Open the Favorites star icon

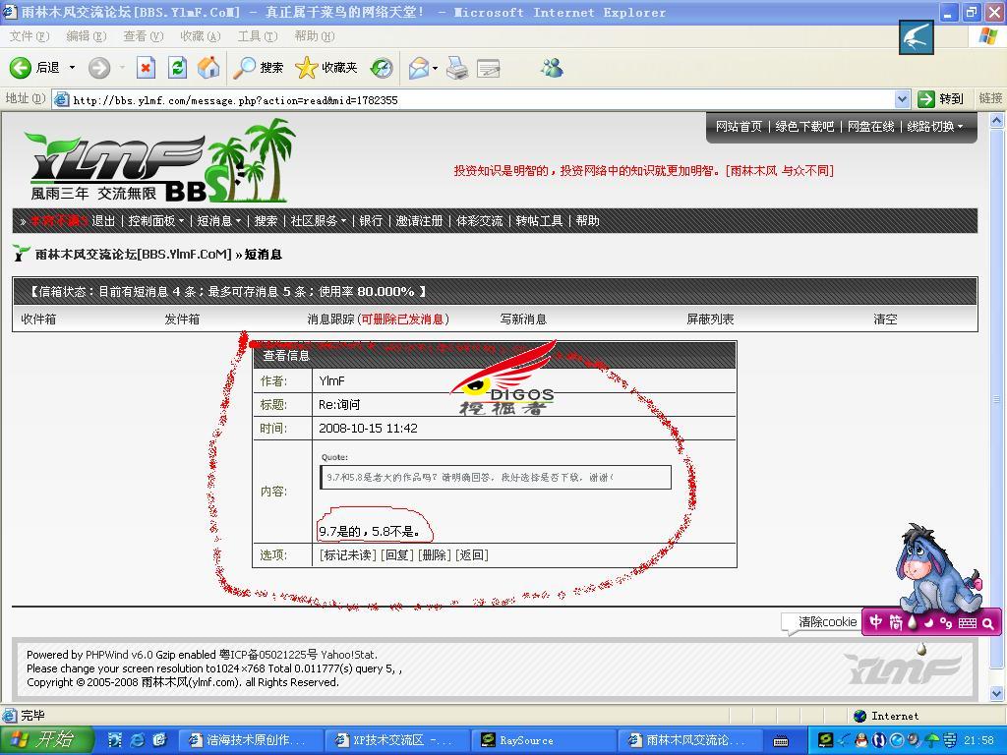click(307, 68)
